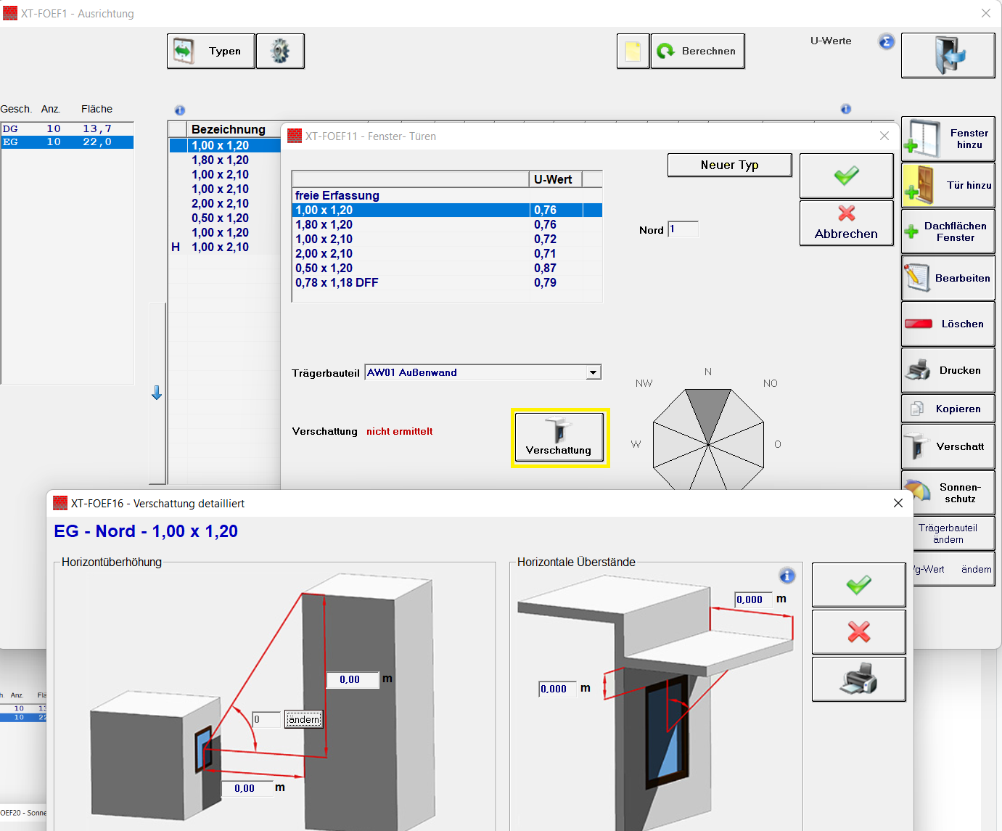Click the overhang depth field 0,000 top
The height and width of the screenshot is (831, 1002).
(753, 599)
